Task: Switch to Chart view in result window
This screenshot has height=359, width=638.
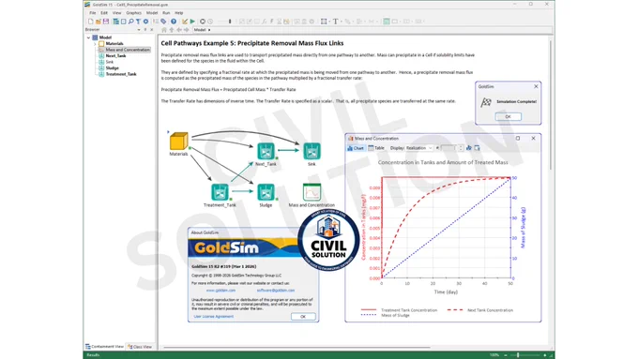Action: [356, 148]
